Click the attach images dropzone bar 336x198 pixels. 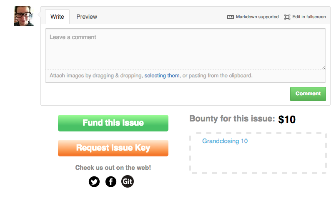pos(186,76)
